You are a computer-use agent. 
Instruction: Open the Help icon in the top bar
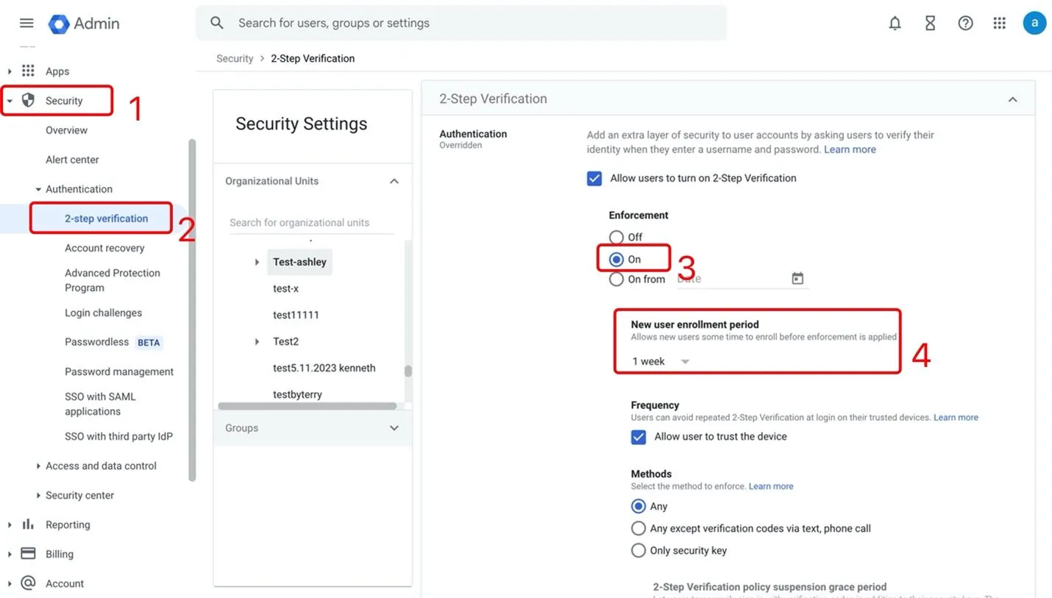[964, 23]
